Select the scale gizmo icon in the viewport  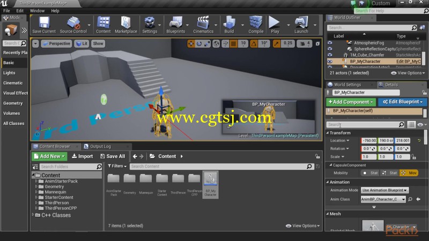click(207, 43)
